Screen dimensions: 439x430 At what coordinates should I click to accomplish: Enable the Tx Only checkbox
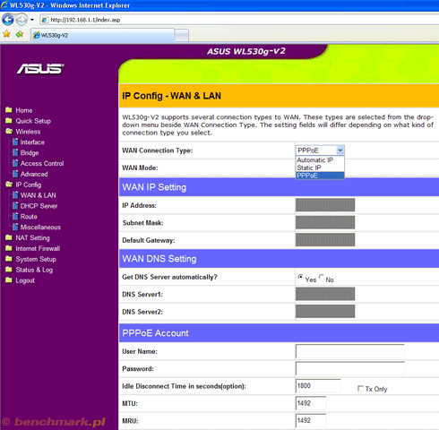point(360,388)
